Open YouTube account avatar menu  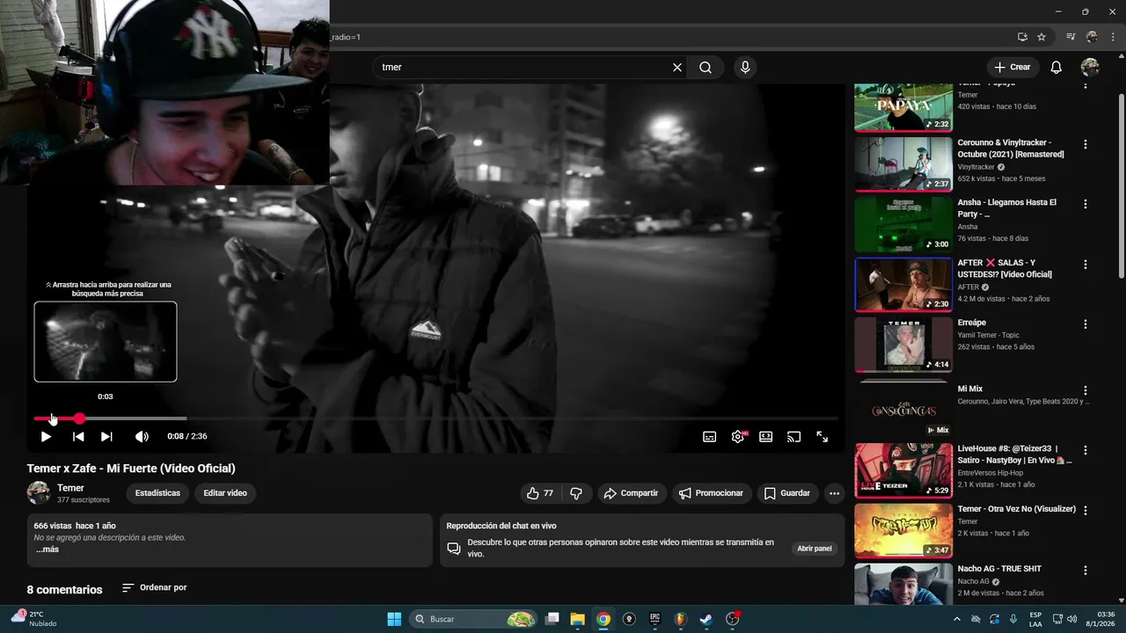click(1090, 68)
